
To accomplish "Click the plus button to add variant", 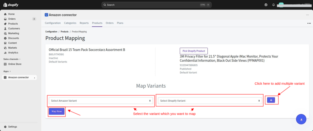I will 271,100.
